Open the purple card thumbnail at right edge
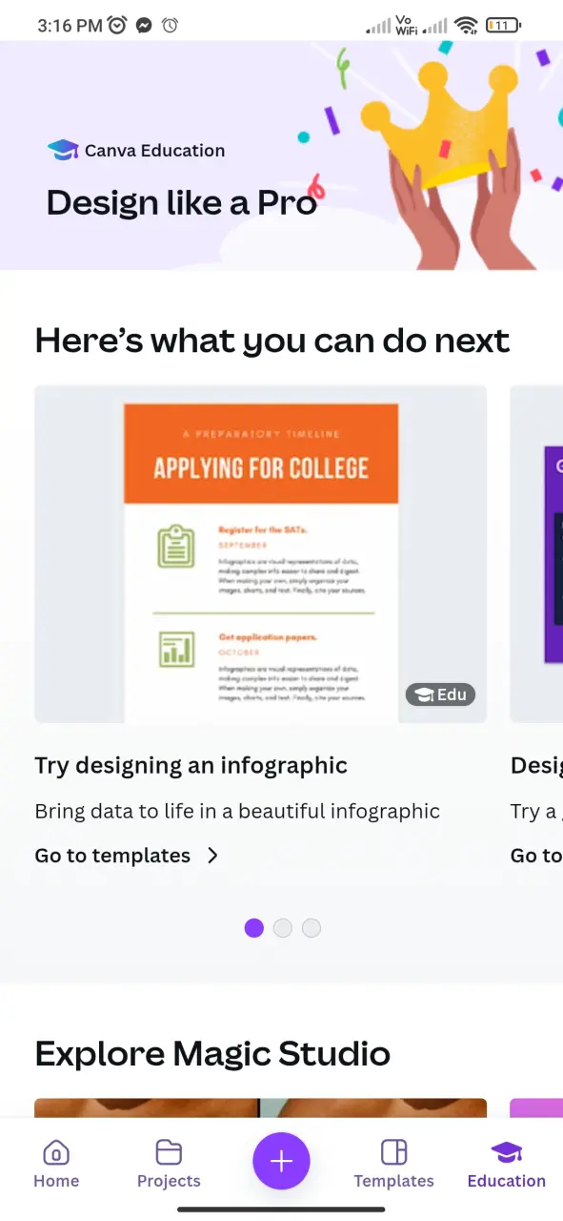This screenshot has height=1221, width=563. pos(536,554)
